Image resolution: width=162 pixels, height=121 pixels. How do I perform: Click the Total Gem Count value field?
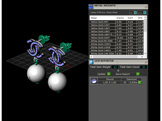143,67
